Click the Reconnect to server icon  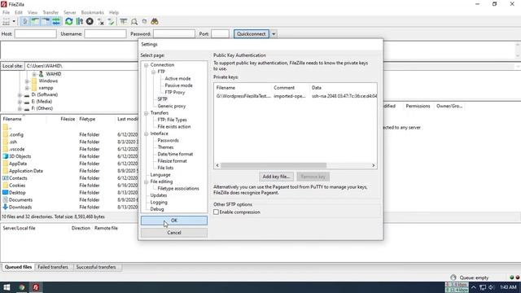(111, 22)
